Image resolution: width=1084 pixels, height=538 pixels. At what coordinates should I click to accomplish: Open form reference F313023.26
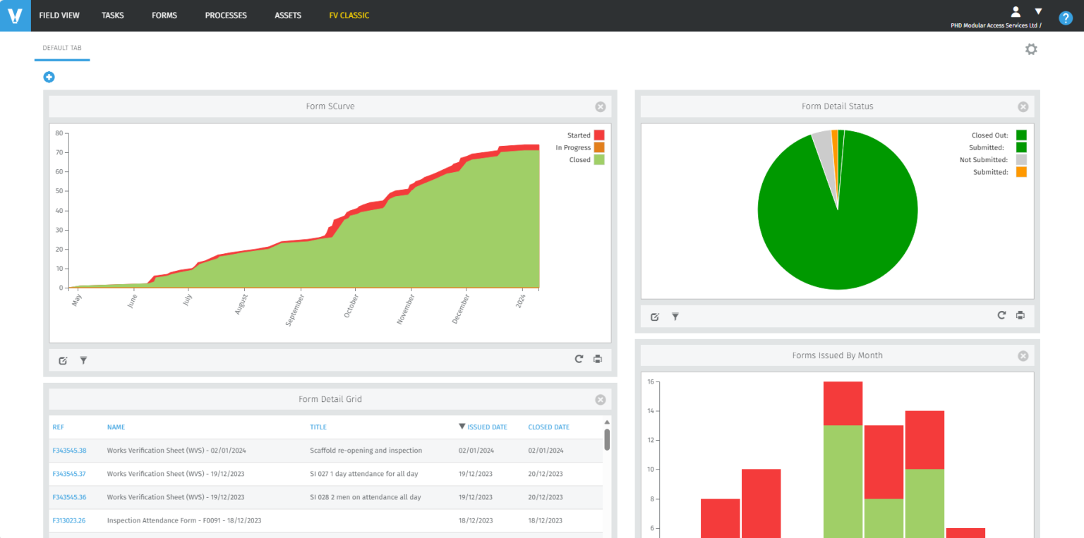click(69, 520)
